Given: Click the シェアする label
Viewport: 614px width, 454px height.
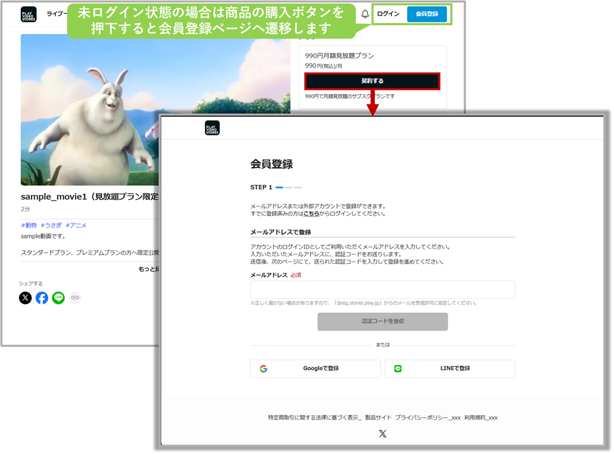Looking at the screenshot, I should (31, 284).
